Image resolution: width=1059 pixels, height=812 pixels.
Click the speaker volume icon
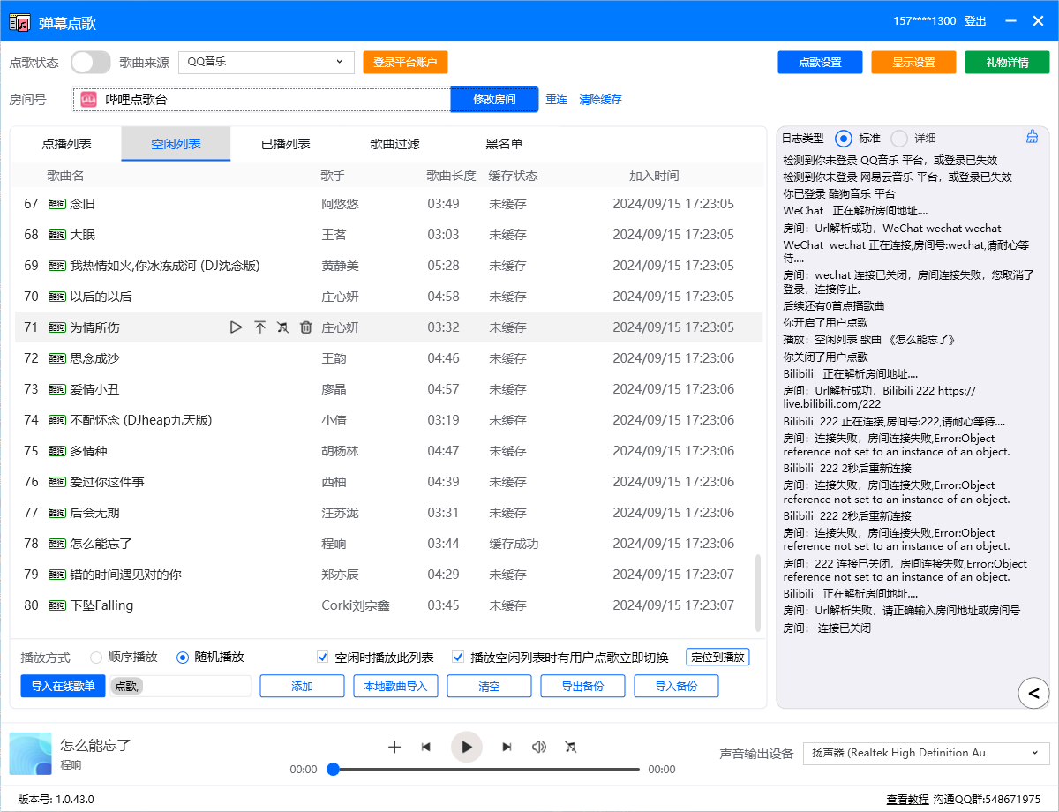click(538, 747)
